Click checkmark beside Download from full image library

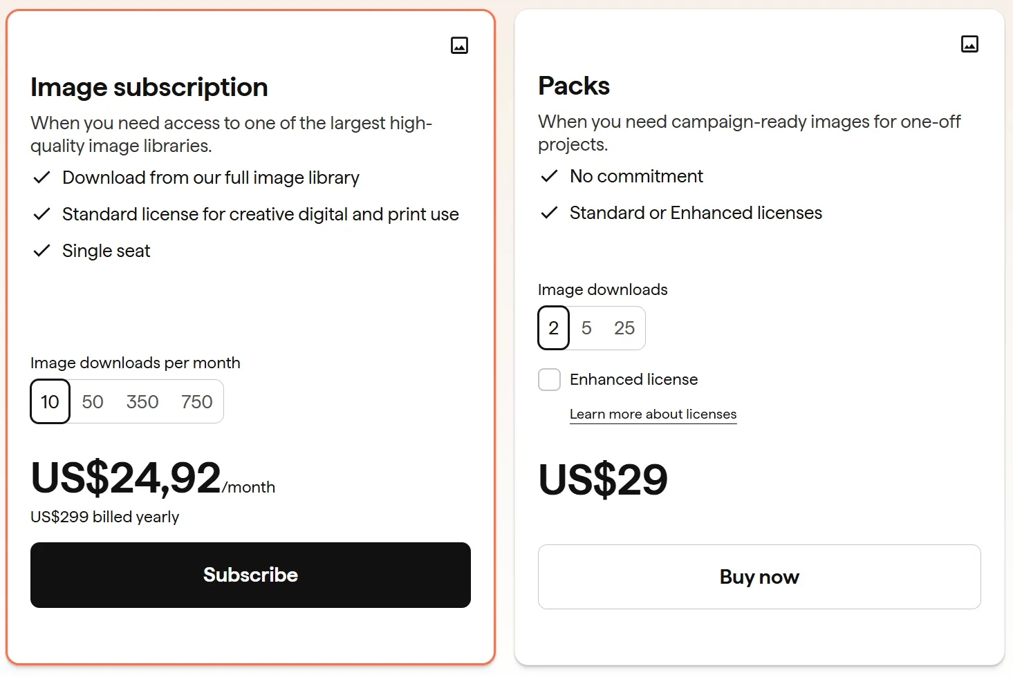pyautogui.click(x=41, y=178)
